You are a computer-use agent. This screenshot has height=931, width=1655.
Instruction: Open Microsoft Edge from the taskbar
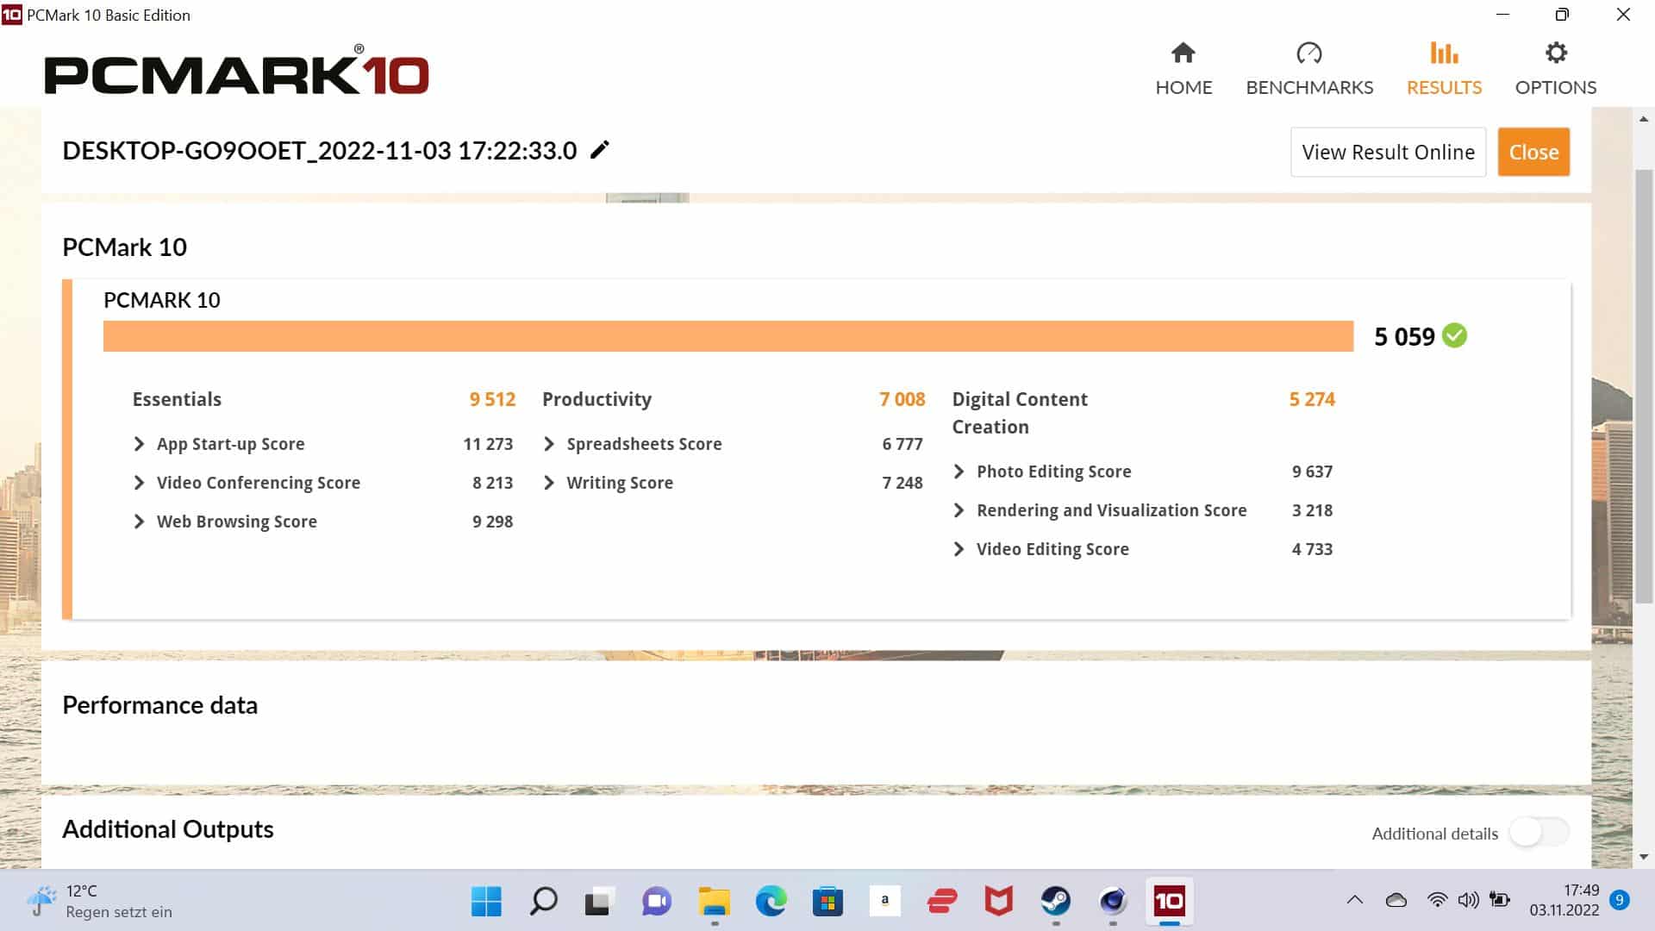point(771,902)
